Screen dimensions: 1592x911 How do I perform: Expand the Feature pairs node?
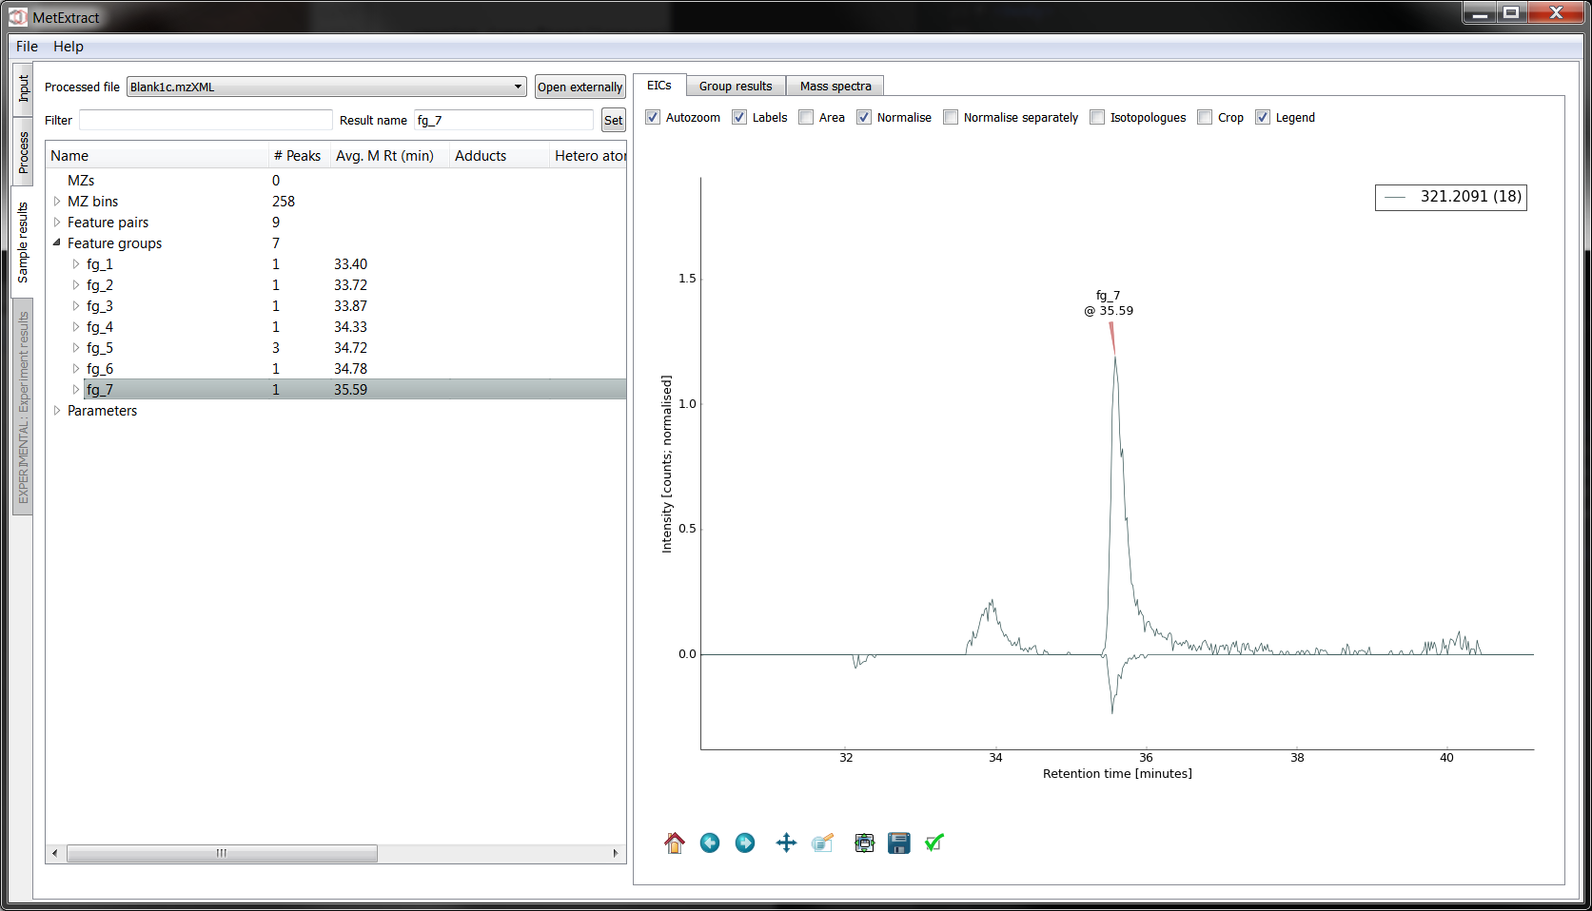(x=57, y=223)
